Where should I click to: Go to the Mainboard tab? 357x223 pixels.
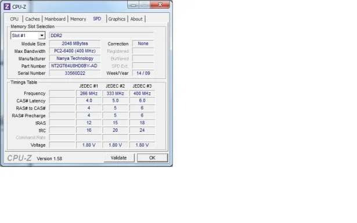(x=55, y=19)
